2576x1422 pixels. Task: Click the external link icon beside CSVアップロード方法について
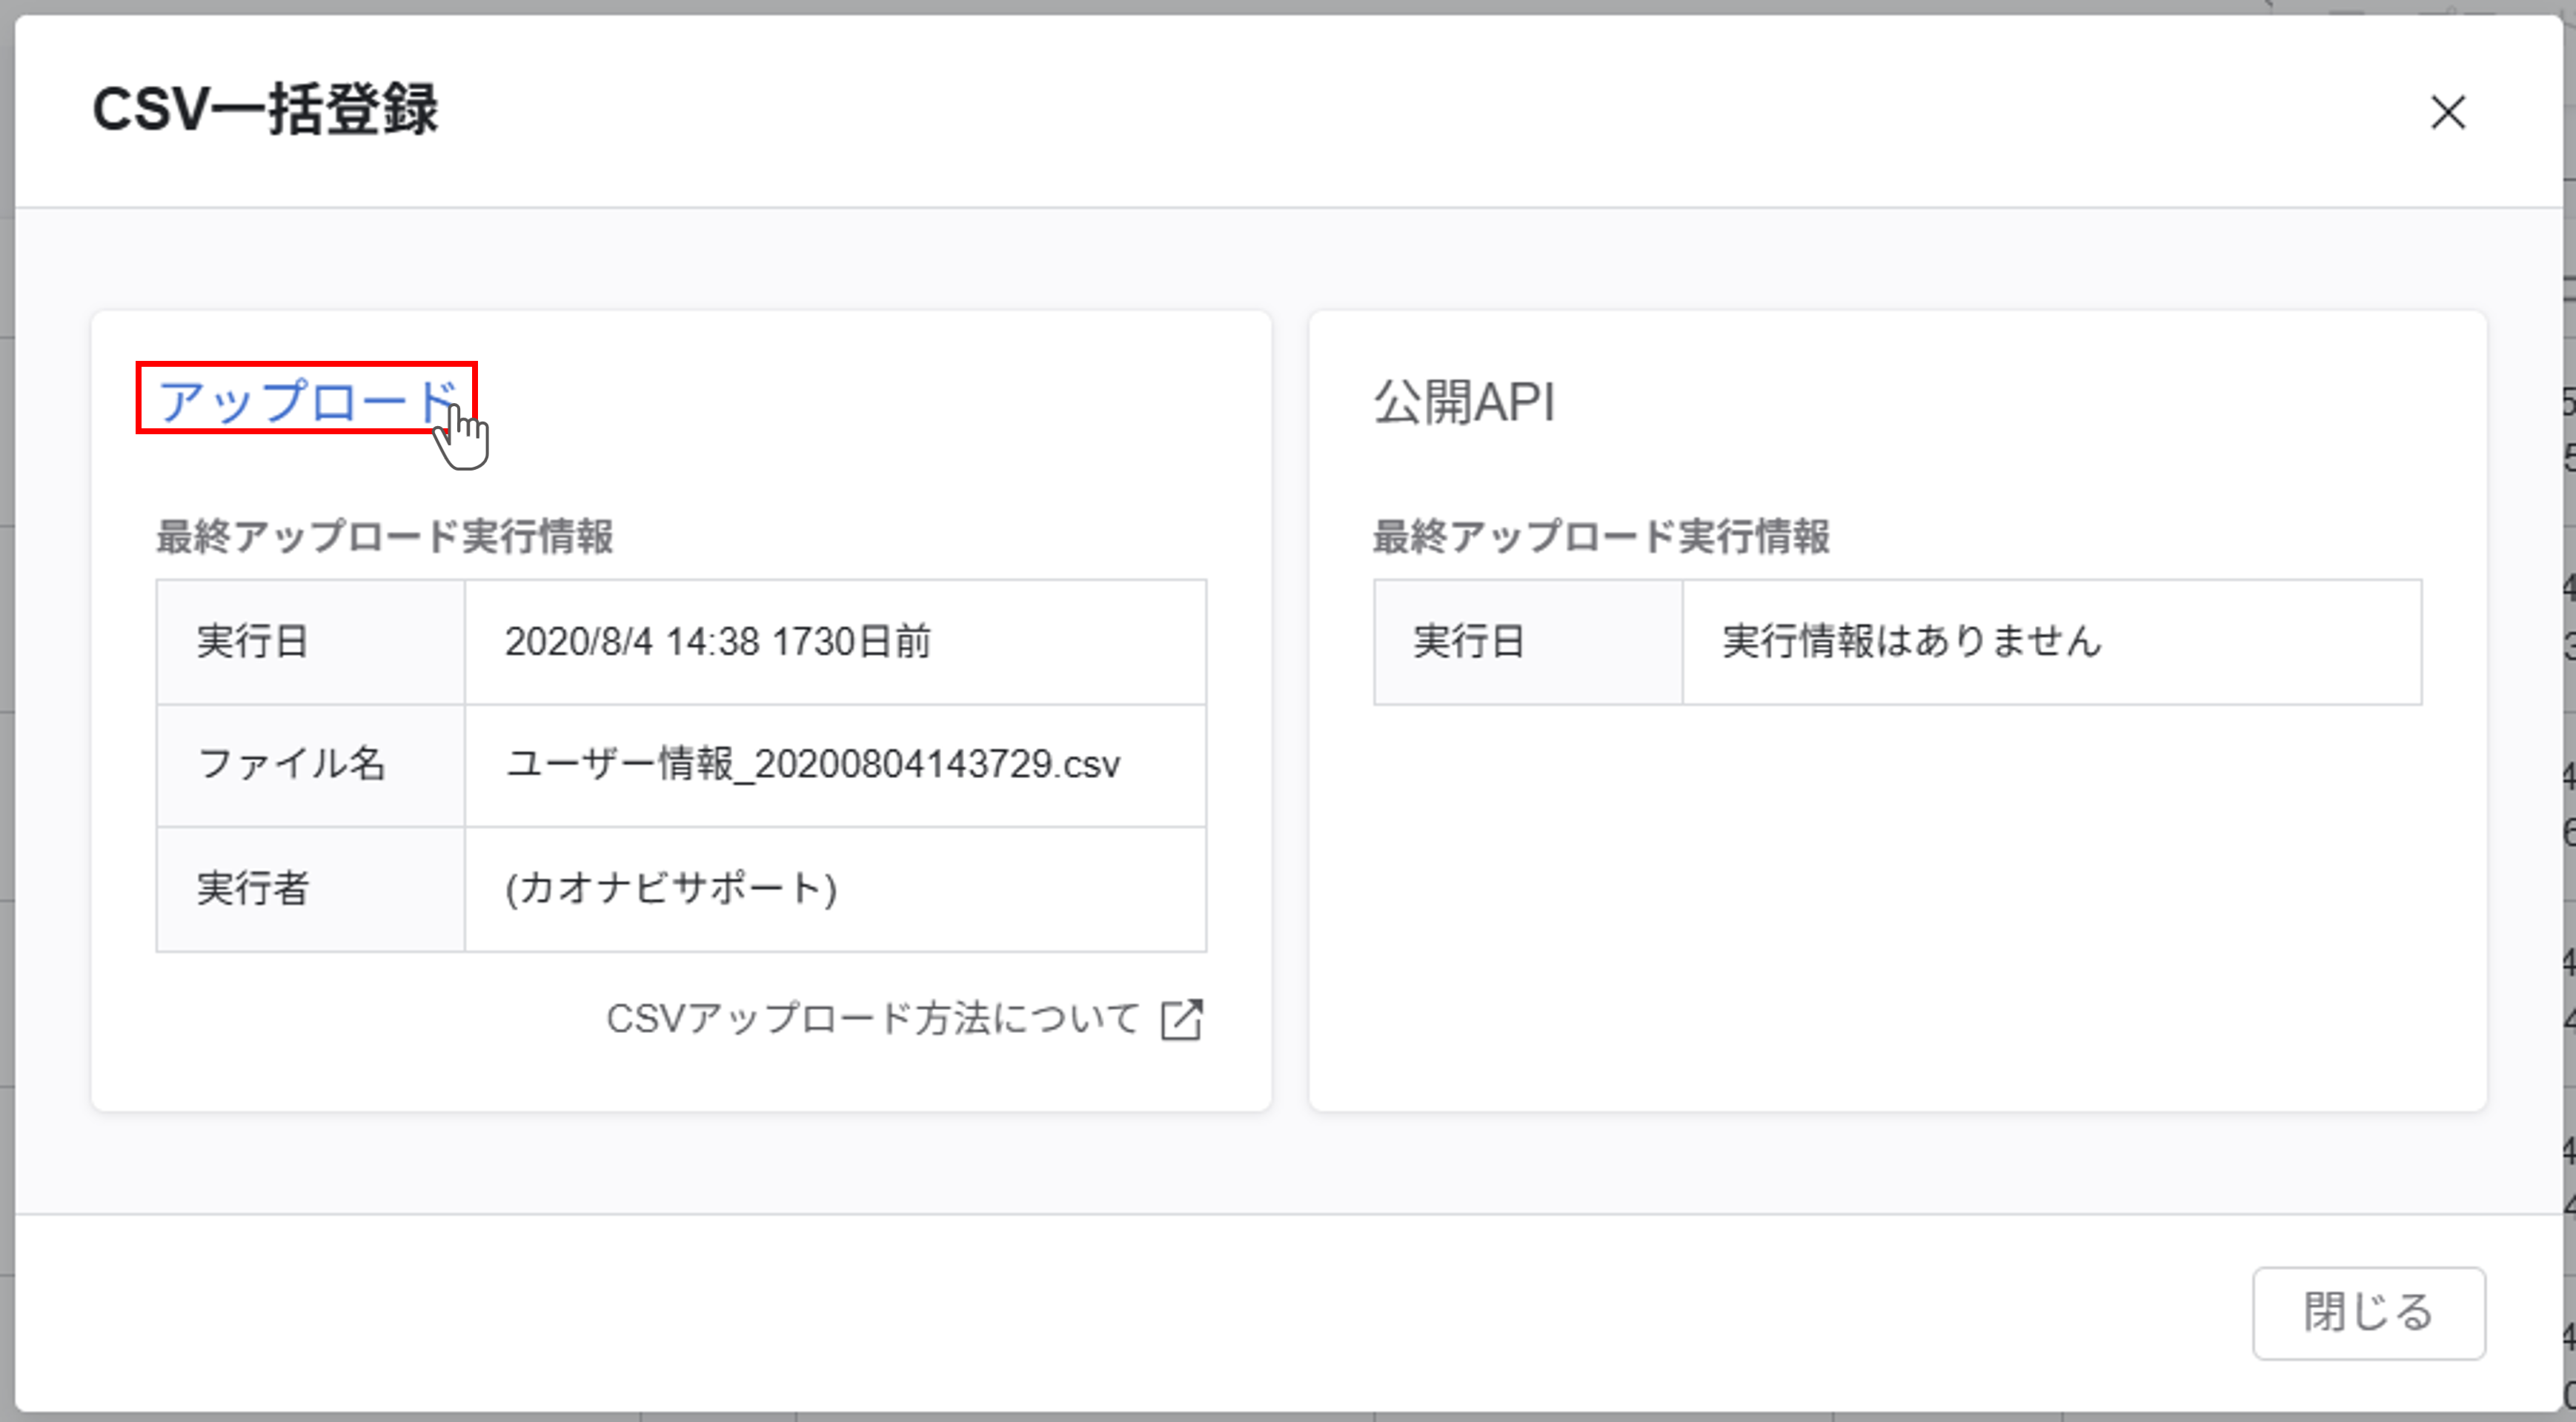pyautogui.click(x=1184, y=1020)
